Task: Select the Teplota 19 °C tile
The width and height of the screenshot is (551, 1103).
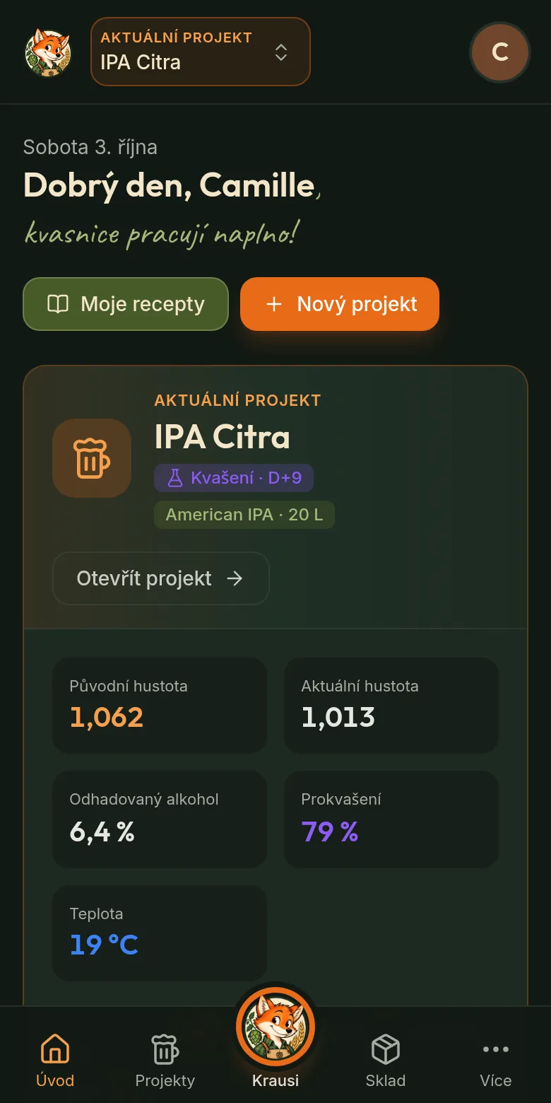Action: click(x=160, y=933)
